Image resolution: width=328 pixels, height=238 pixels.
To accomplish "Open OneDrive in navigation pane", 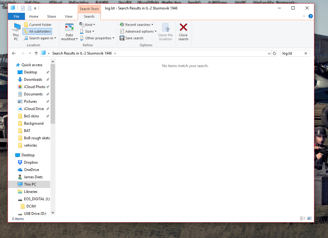I will point(31,170).
